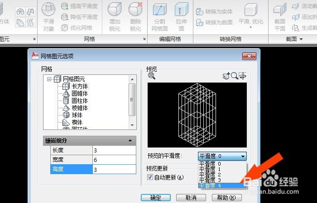Click the 高度 value field
317x203 pixels.
115,170
